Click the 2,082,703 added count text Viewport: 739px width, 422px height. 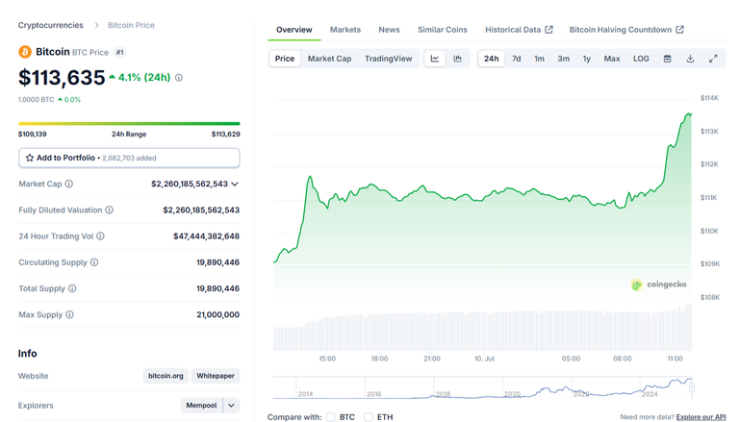click(129, 159)
